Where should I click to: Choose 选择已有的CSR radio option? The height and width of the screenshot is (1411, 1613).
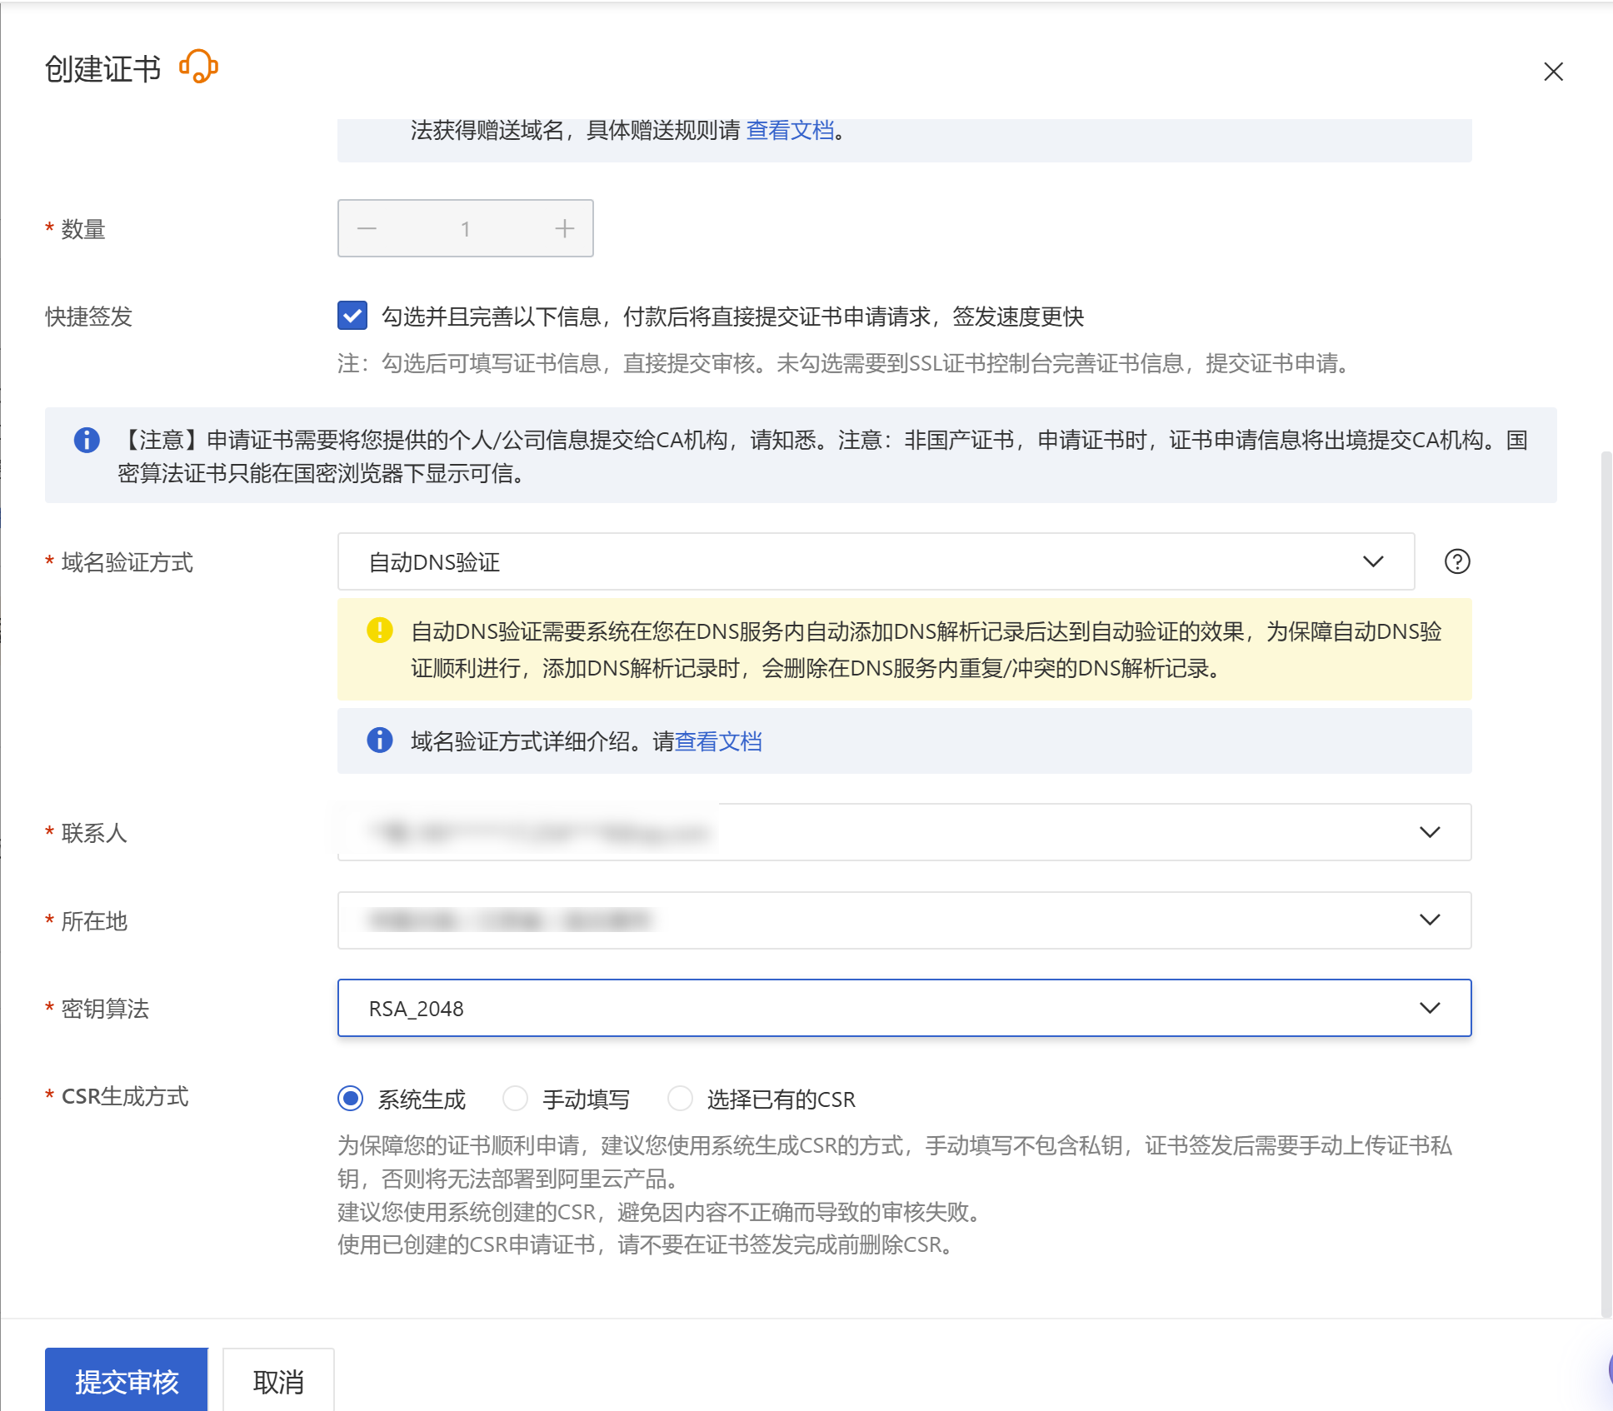[680, 1099]
